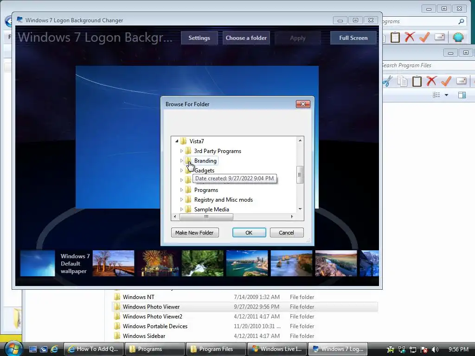This screenshot has height=356, width=475.
Task: Click folder tree scroll down arrow
Action: click(x=300, y=209)
